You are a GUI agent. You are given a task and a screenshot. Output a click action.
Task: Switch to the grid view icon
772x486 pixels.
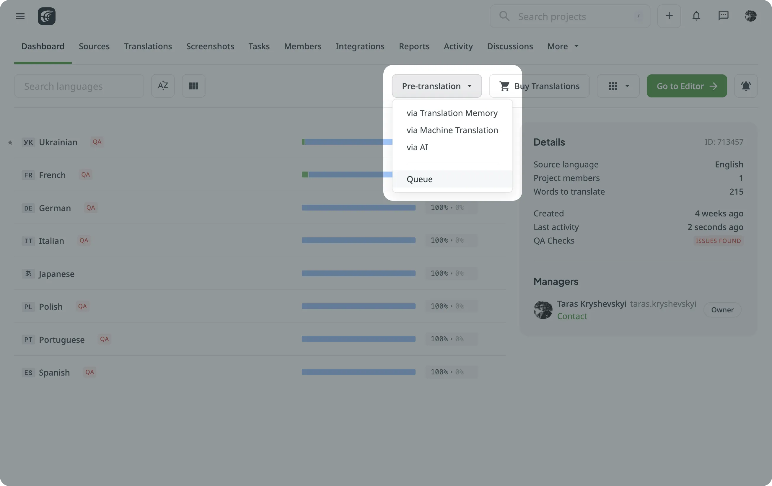194,86
